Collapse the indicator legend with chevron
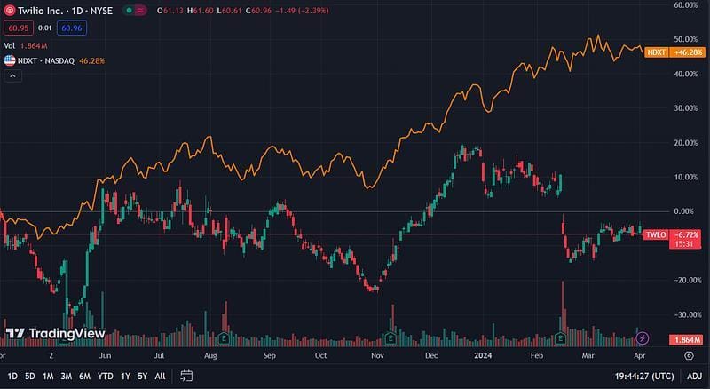710x389 pixels. coord(13,76)
